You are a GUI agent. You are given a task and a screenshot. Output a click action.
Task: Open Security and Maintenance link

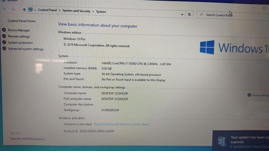coord(28,139)
